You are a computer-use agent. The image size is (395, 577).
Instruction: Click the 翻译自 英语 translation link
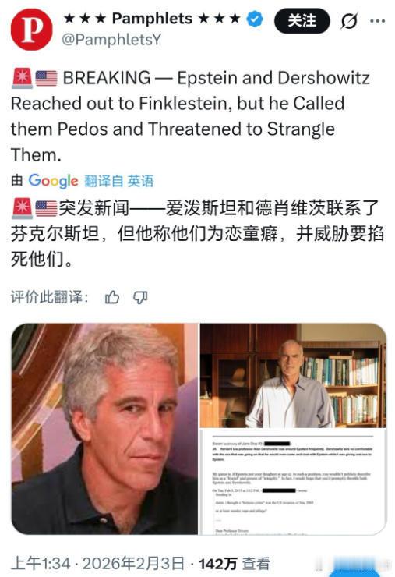[118, 181]
